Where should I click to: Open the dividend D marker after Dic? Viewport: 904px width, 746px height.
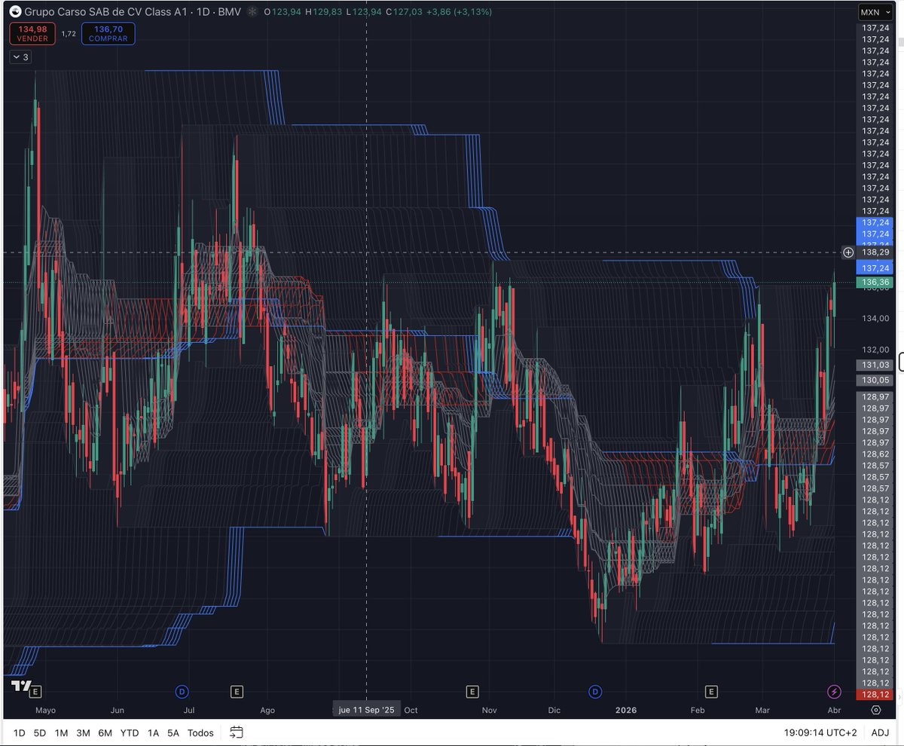pos(596,691)
